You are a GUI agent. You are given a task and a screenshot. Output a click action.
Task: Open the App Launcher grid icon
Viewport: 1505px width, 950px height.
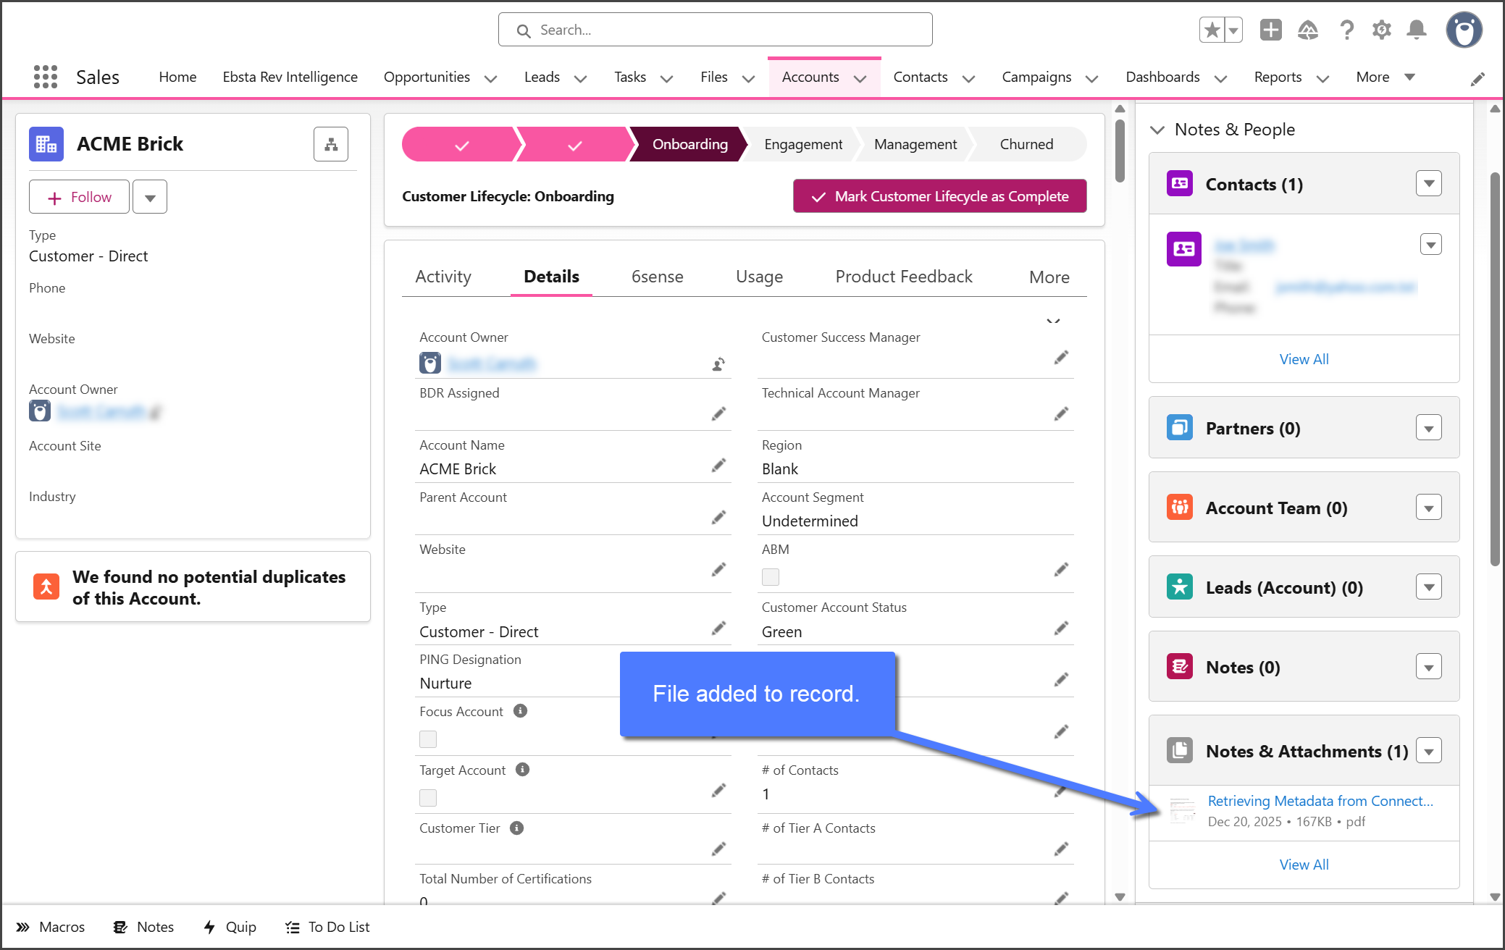pyautogui.click(x=46, y=77)
